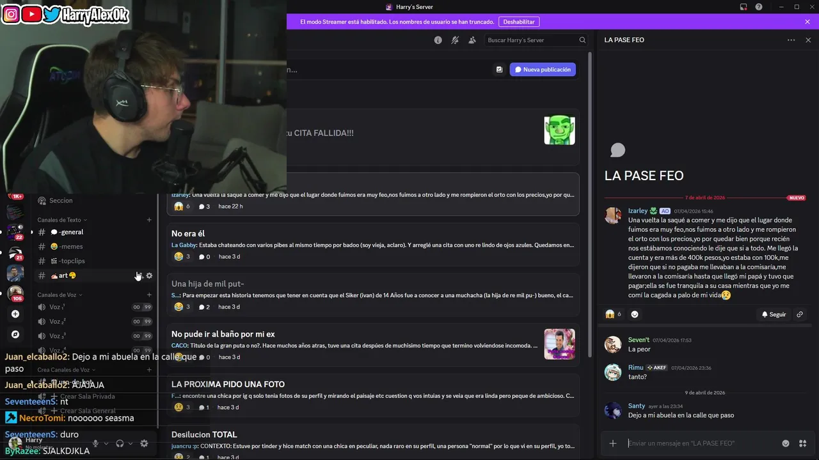Join the Voz 2 voice channel
The width and height of the screenshot is (819, 460).
[94, 321]
